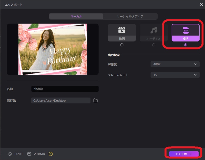Click the 20.8MB file size text
This screenshot has width=205, height=160.
pyautogui.click(x=39, y=154)
